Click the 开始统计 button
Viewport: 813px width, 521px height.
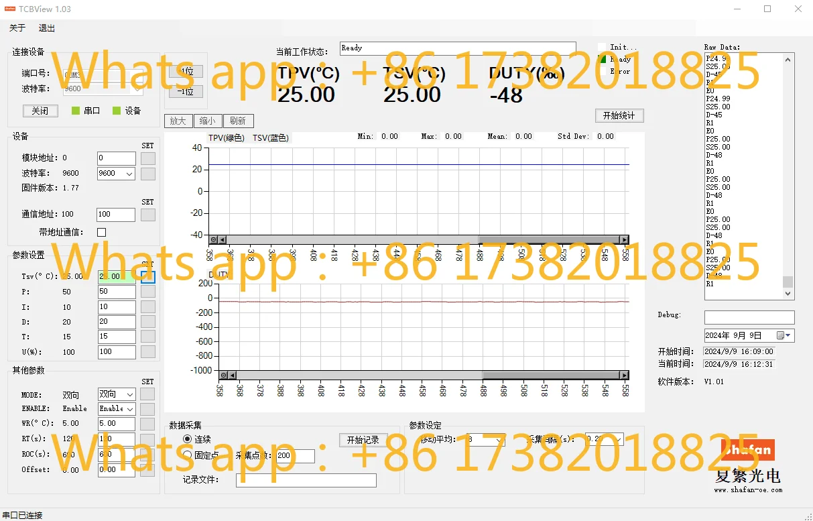[619, 115]
